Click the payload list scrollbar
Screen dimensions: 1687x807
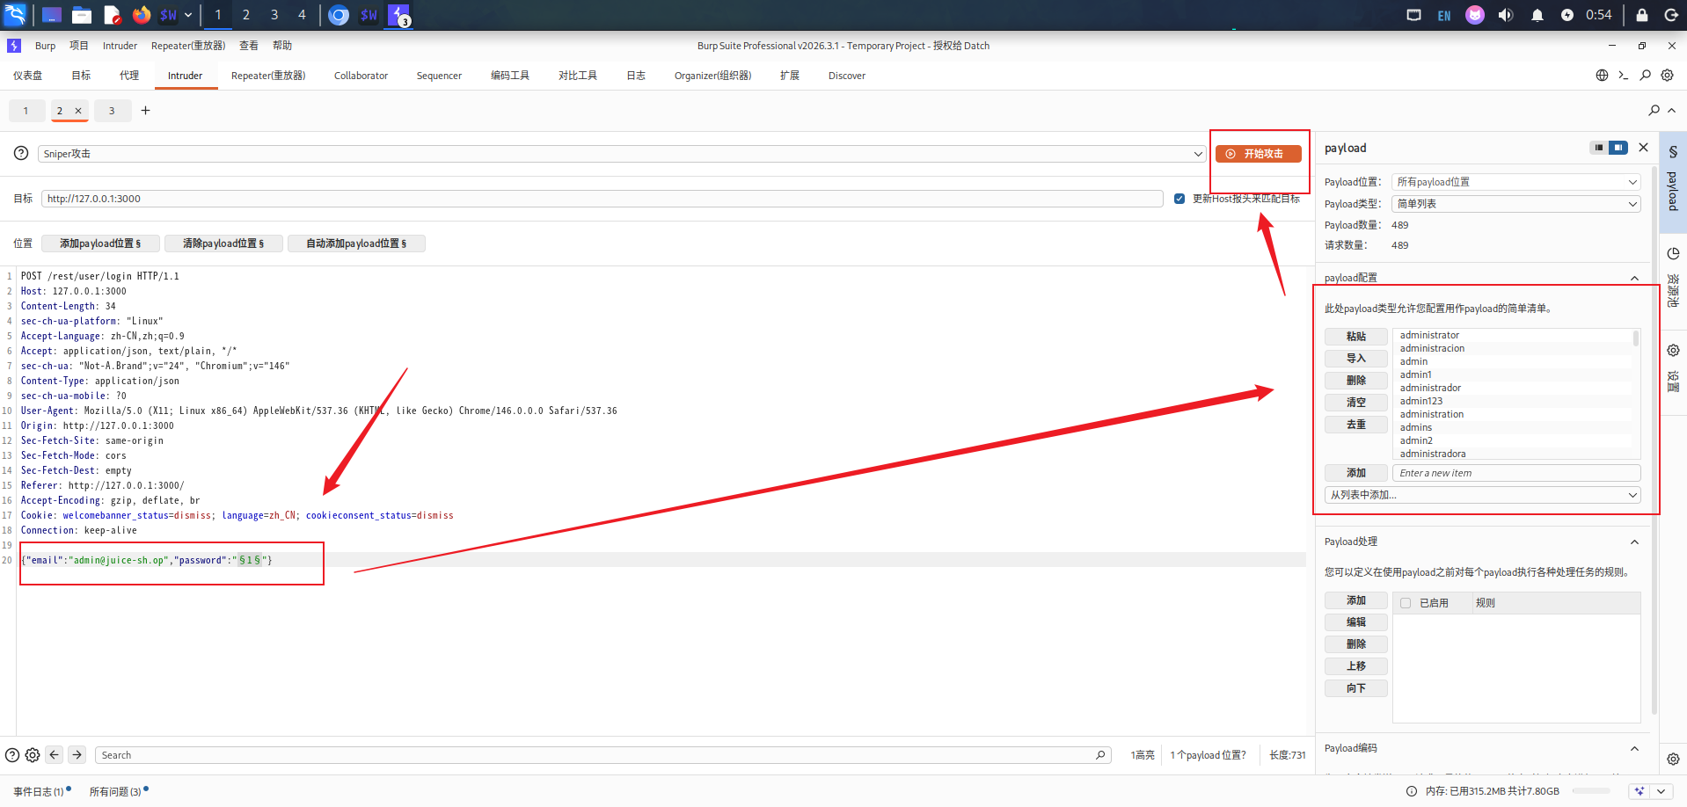pyautogui.click(x=1636, y=338)
